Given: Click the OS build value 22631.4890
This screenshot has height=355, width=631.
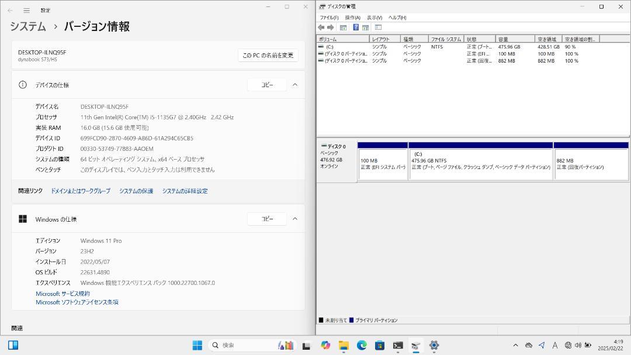Looking at the screenshot, I should 95,273.
